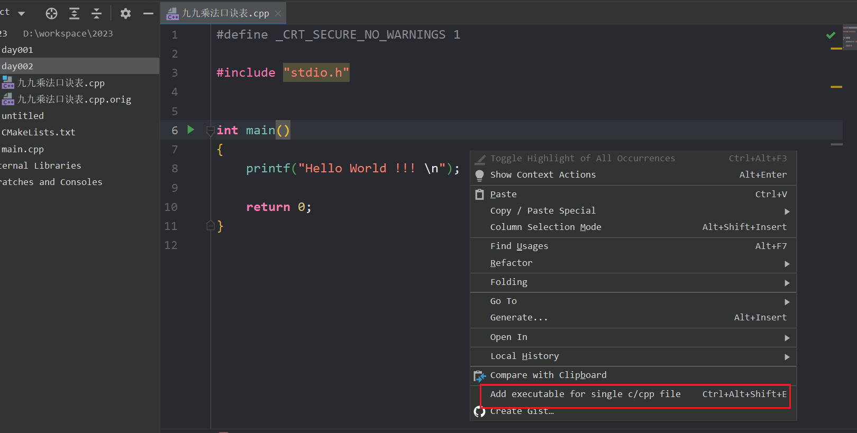Choose Show Context Actions menu item
The width and height of the screenshot is (857, 433).
tap(633, 174)
